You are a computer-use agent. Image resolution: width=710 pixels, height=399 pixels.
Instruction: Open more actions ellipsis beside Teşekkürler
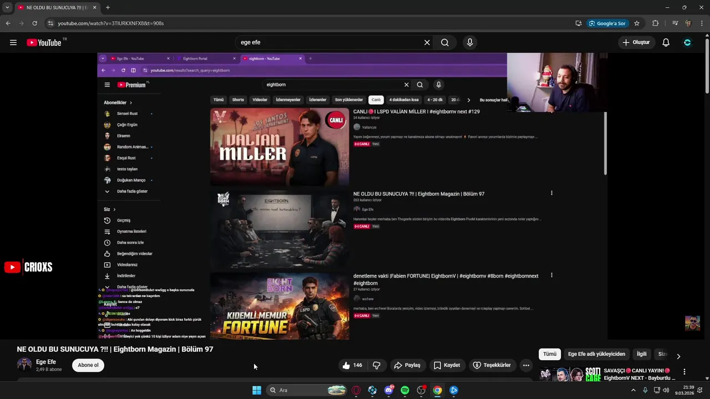(x=526, y=365)
